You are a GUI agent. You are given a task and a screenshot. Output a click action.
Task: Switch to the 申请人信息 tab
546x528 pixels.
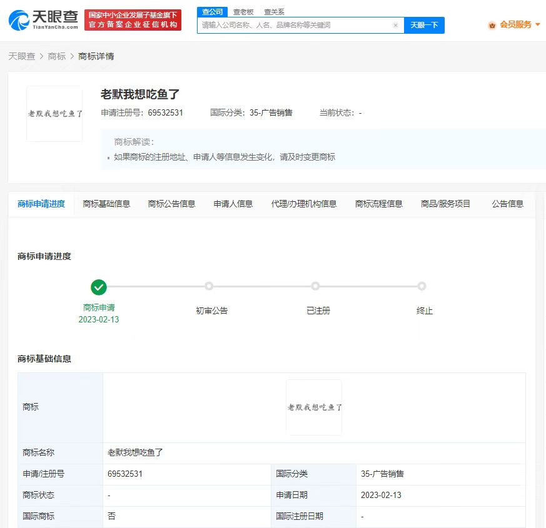pos(233,204)
